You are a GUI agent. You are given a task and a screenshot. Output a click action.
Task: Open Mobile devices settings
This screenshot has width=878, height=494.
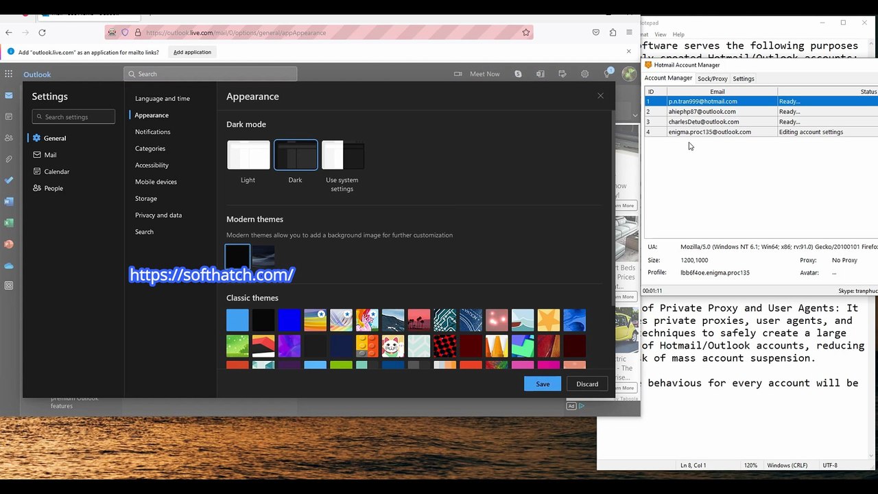(156, 182)
